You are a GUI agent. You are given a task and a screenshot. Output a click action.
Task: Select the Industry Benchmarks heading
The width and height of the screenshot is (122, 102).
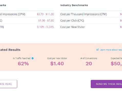click(74, 5)
